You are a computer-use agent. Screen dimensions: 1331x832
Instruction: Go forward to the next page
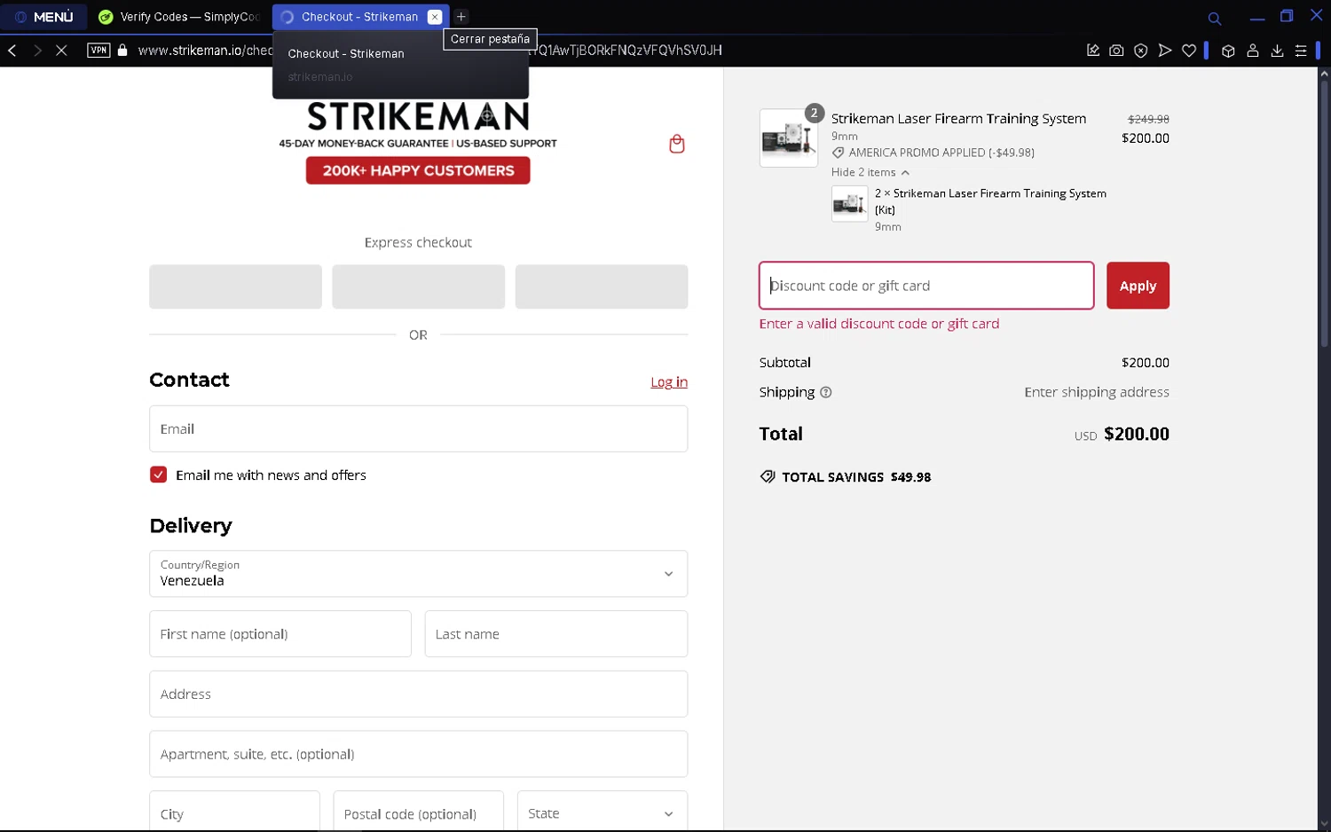[37, 51]
